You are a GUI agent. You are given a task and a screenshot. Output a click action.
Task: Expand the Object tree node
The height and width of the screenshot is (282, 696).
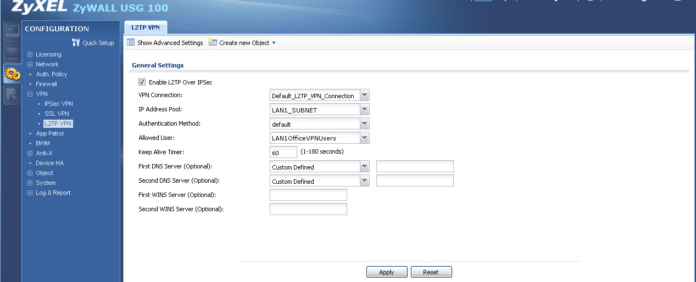tap(30, 173)
